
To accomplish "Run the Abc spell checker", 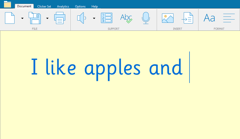I will coord(126,18).
